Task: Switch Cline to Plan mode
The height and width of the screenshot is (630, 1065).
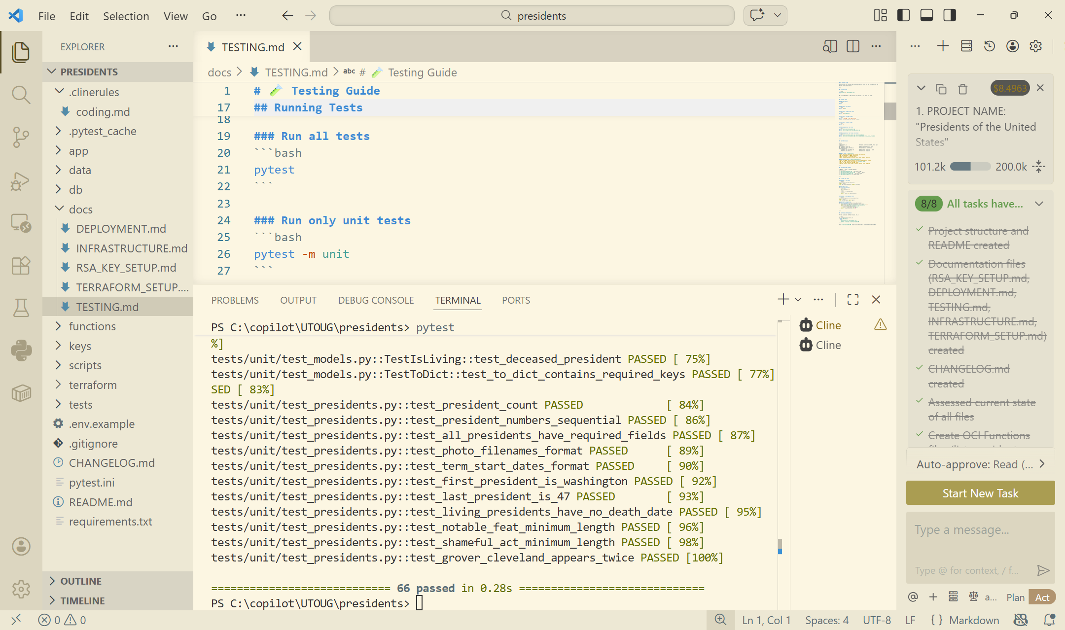Action: click(x=1015, y=597)
